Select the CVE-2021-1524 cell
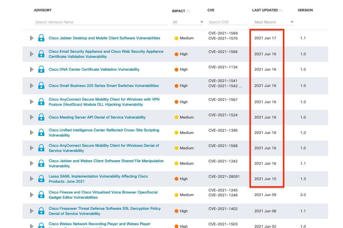This screenshot has width=343, height=228. pyautogui.click(x=223, y=115)
